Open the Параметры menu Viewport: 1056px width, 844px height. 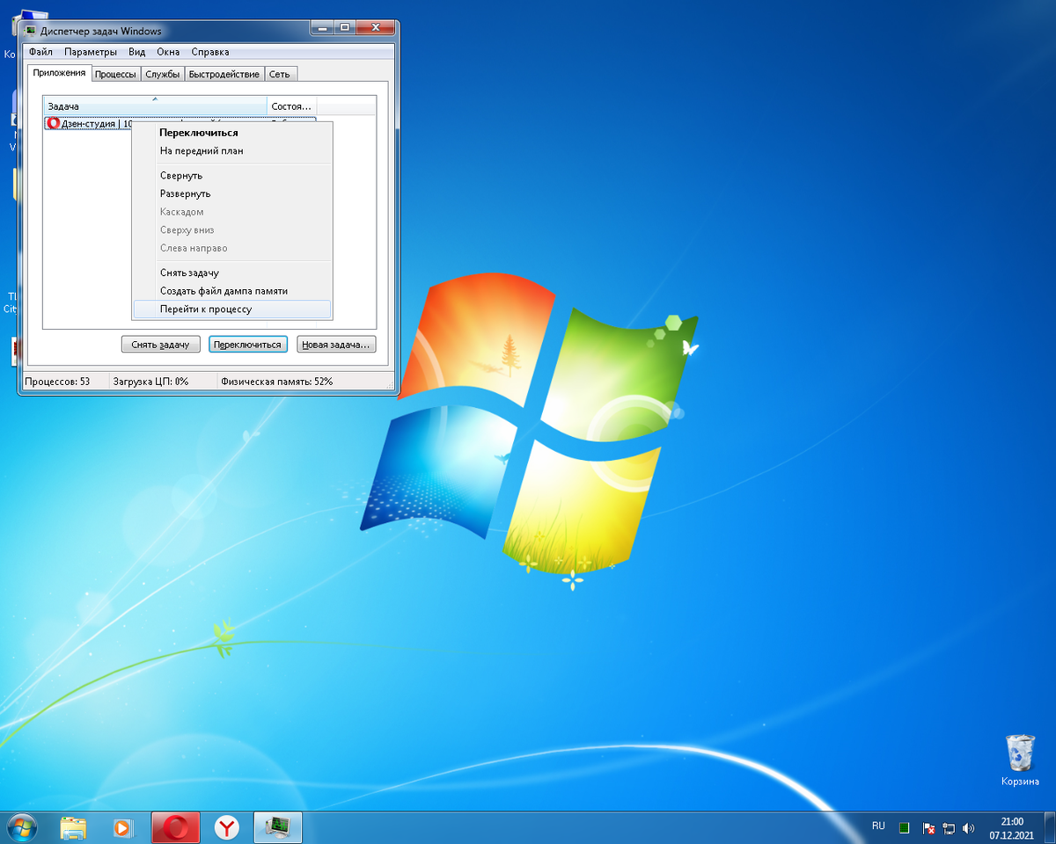click(91, 52)
